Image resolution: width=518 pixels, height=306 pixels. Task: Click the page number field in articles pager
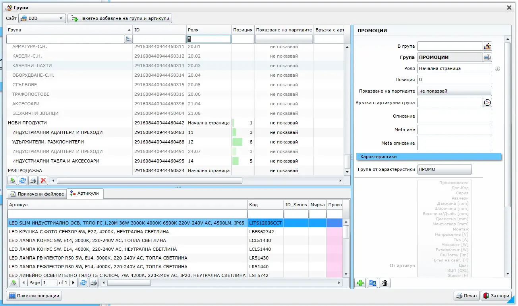pos(49,283)
